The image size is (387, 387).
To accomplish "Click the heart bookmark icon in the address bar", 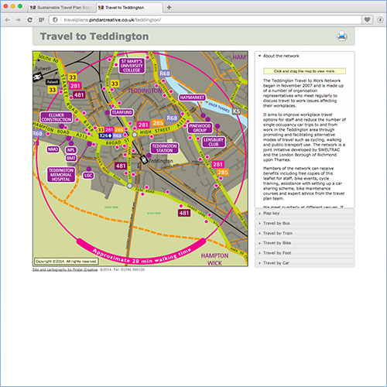I will click(367, 19).
